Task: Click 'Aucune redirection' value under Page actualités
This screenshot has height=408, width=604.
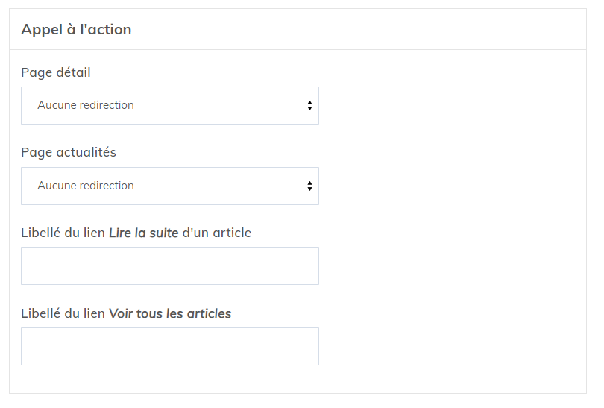Action: (86, 186)
